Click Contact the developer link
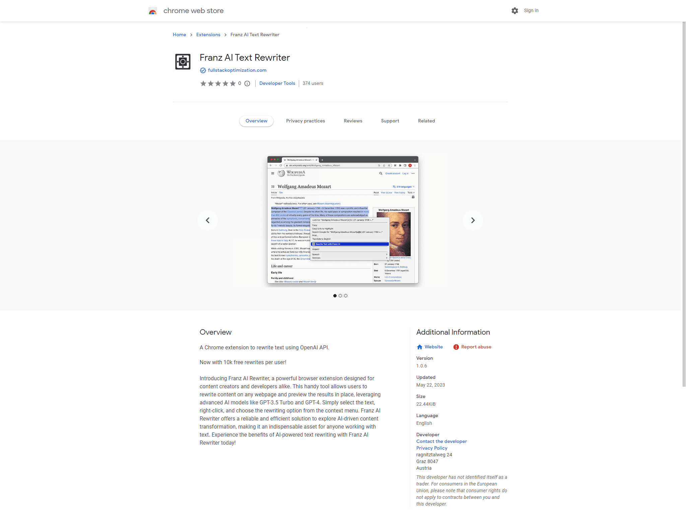Screen dimensions: 686x515 click(441, 442)
